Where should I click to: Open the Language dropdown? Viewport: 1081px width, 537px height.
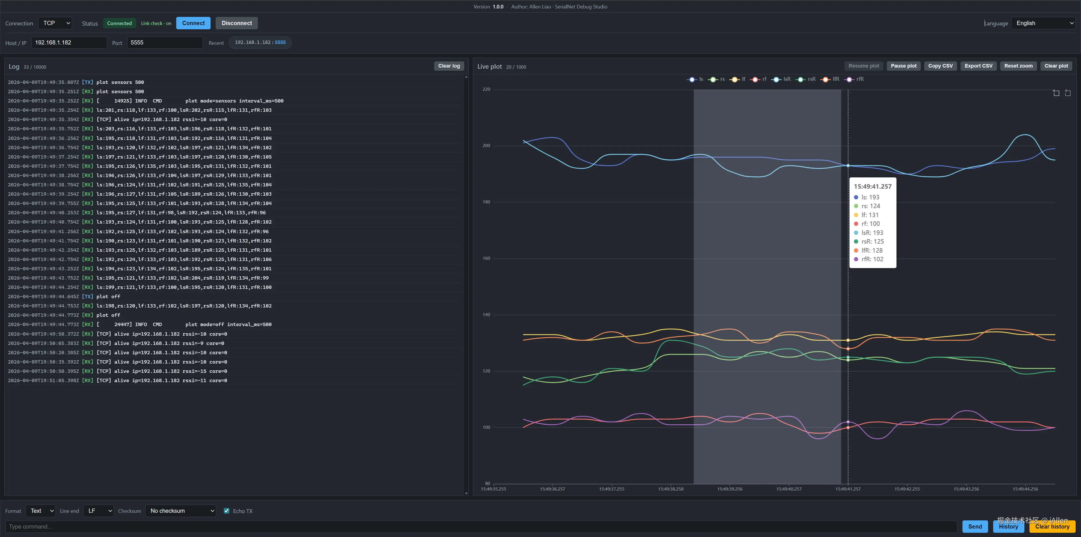1044,23
